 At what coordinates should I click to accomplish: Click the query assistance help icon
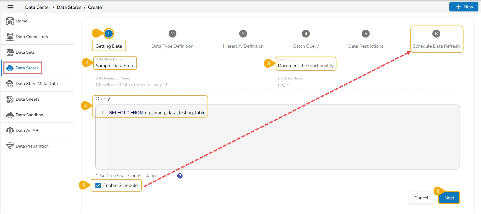180,176
